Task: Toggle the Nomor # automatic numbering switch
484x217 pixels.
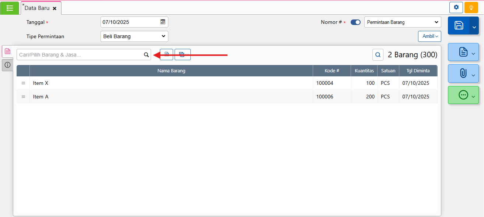Action: pos(355,22)
